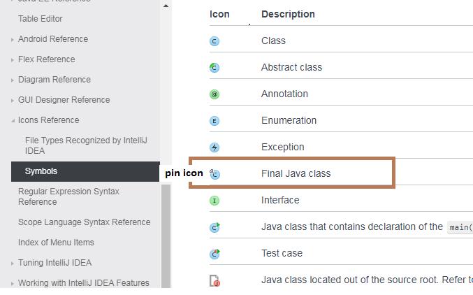Expand Tuning IntelliJ IDEA node
Image resolution: width=473 pixels, height=295 pixels.
click(x=13, y=264)
